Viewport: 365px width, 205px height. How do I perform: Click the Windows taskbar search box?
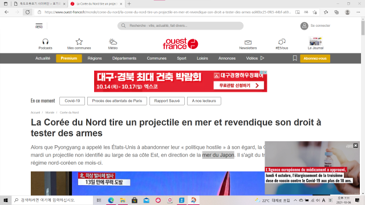point(52,200)
